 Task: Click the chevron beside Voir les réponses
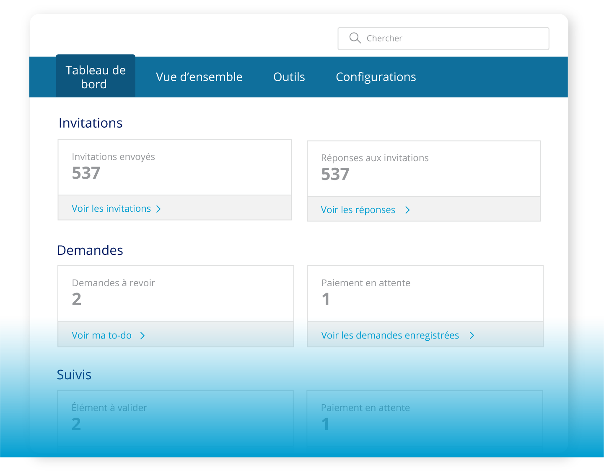tap(407, 210)
